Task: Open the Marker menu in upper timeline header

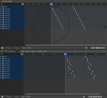Action: coord(29,48)
